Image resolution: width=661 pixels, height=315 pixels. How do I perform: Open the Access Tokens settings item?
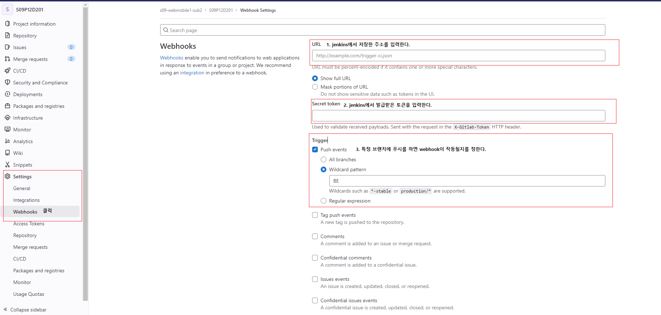(29, 224)
